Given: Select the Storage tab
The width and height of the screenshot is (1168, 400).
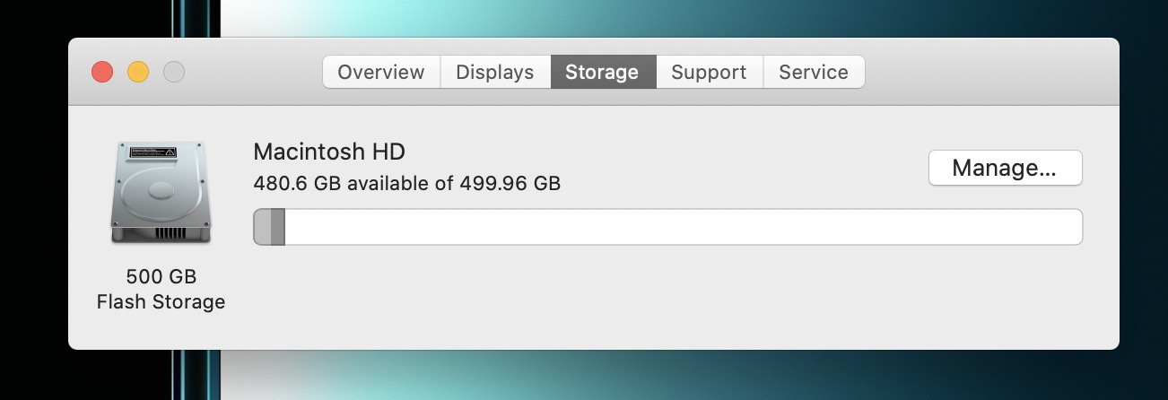Looking at the screenshot, I should (603, 72).
